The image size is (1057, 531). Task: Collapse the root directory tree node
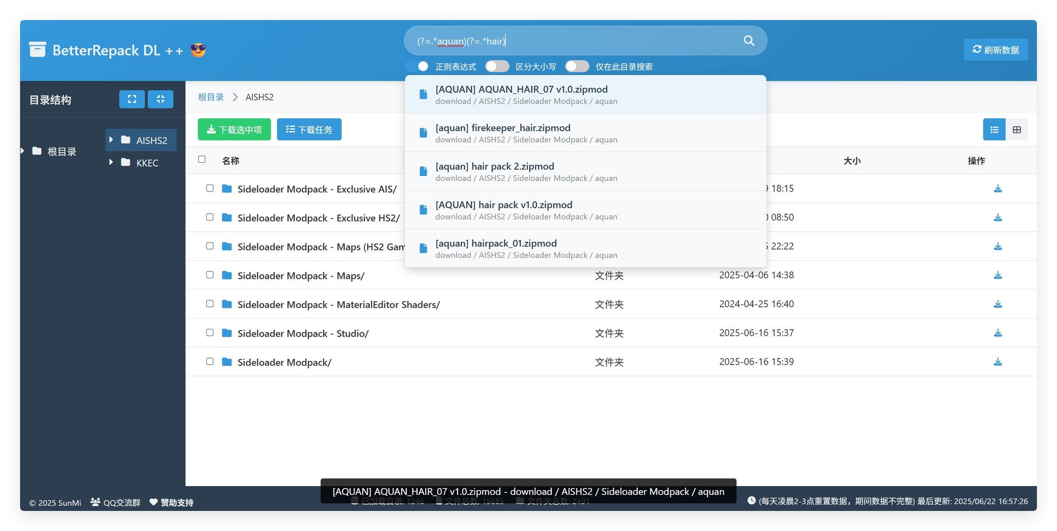(x=23, y=151)
